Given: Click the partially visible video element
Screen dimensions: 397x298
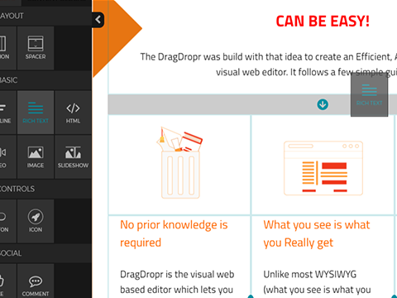Looking at the screenshot, I should point(8,156).
